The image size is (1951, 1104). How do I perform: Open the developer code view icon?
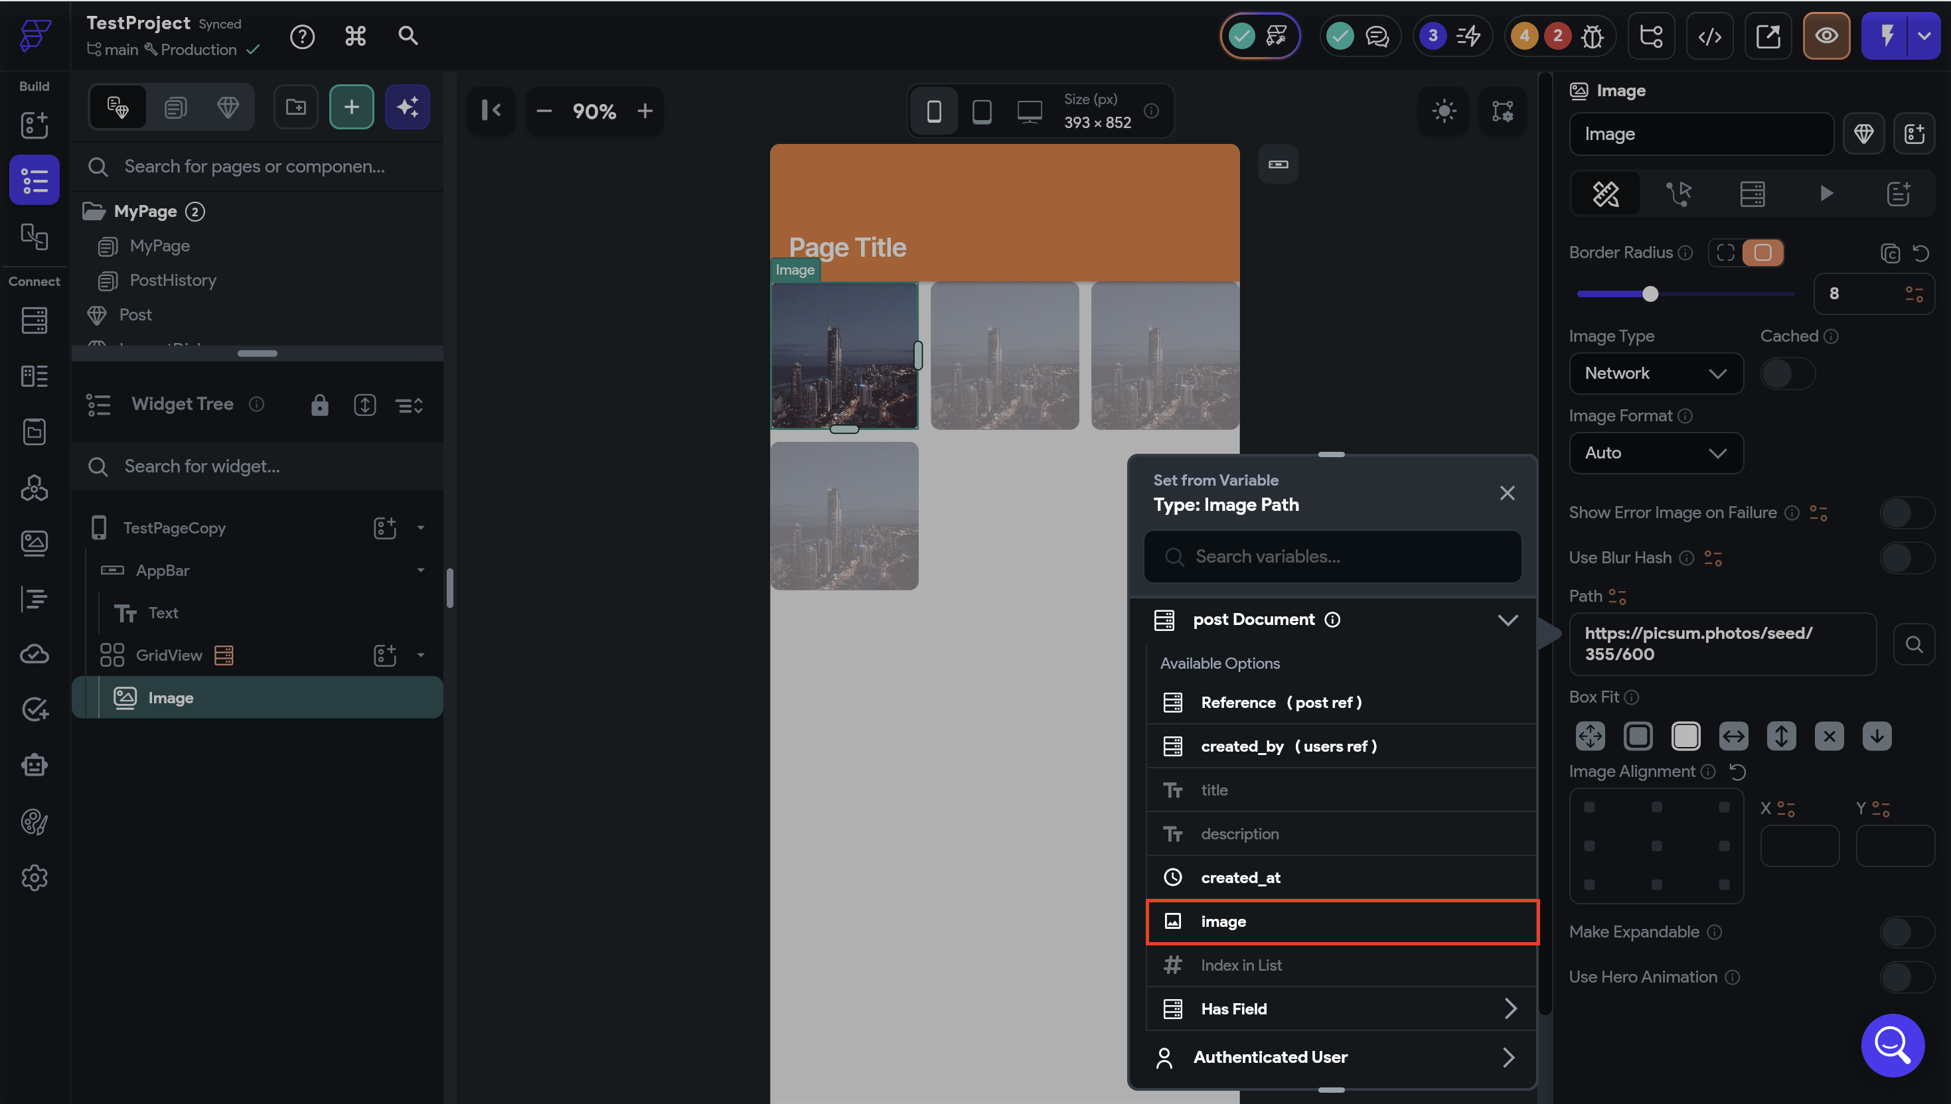pyautogui.click(x=1709, y=36)
